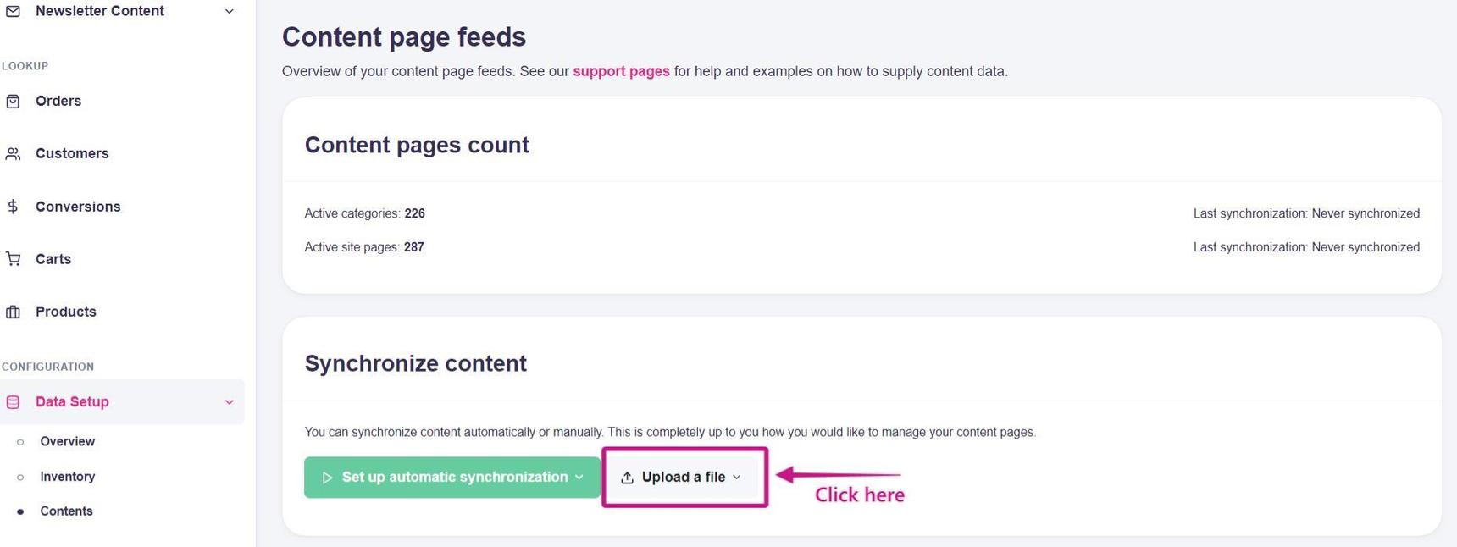
Task: Expand the Newsletter Content chevron
Action: 229,11
